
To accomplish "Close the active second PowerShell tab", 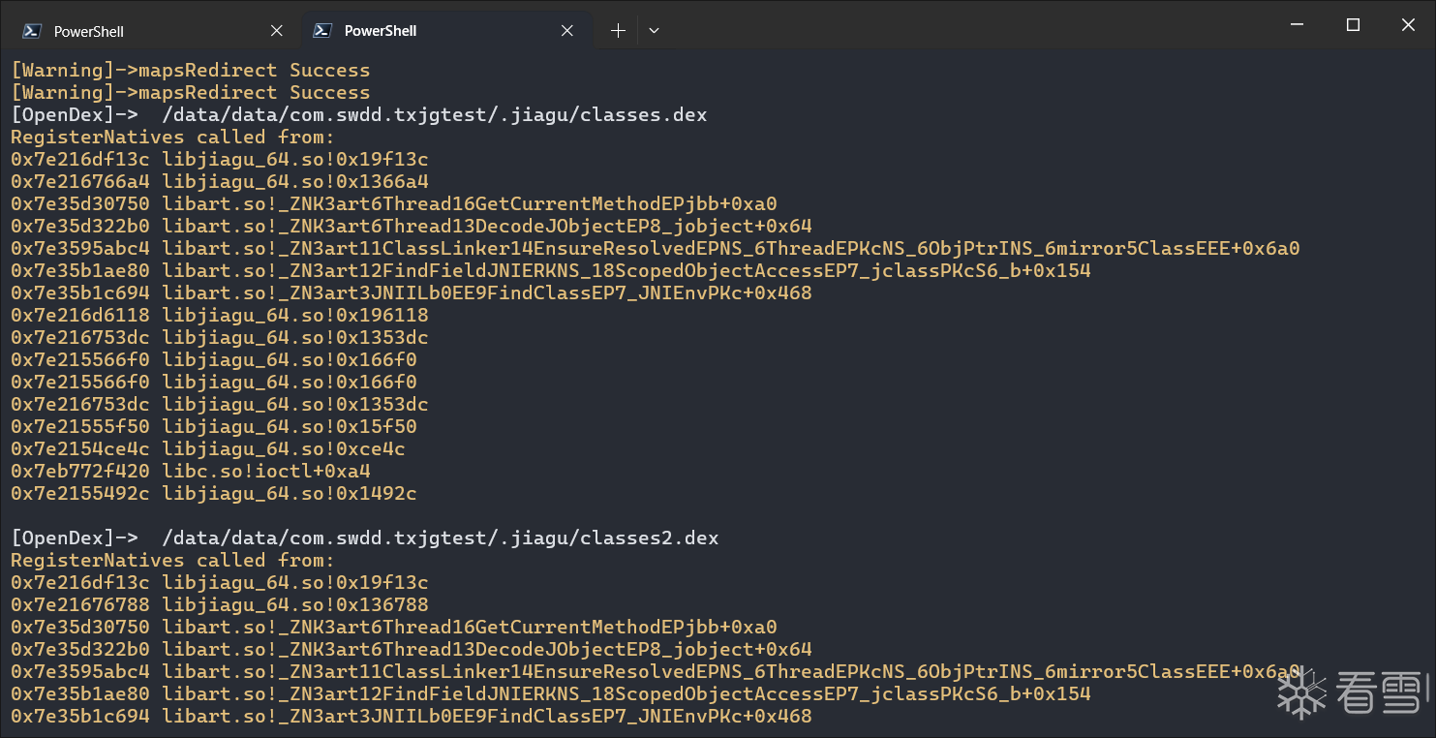I will (x=567, y=31).
